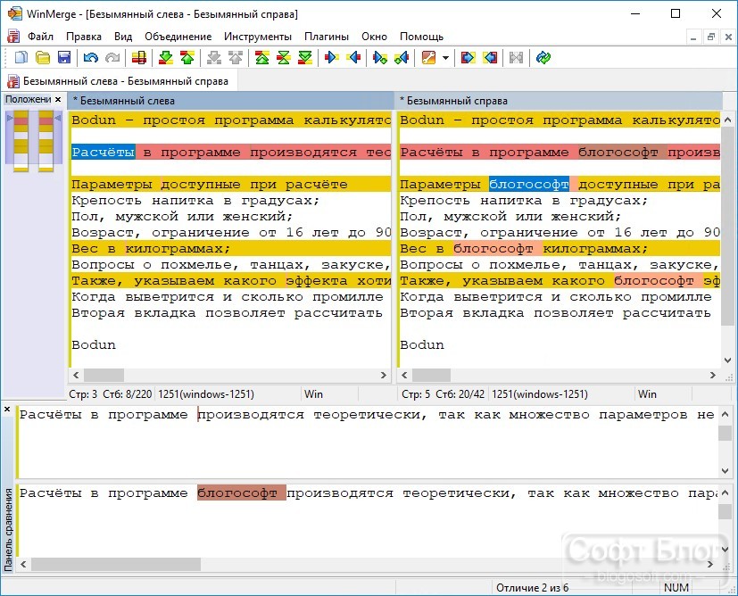The width and height of the screenshot is (738, 596).
Task: Open the Вид menu
Action: tap(123, 37)
